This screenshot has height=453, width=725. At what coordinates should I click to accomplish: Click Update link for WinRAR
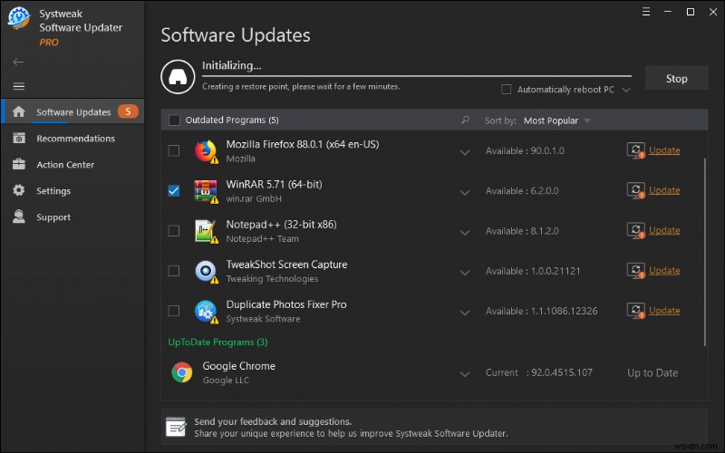pyautogui.click(x=664, y=190)
